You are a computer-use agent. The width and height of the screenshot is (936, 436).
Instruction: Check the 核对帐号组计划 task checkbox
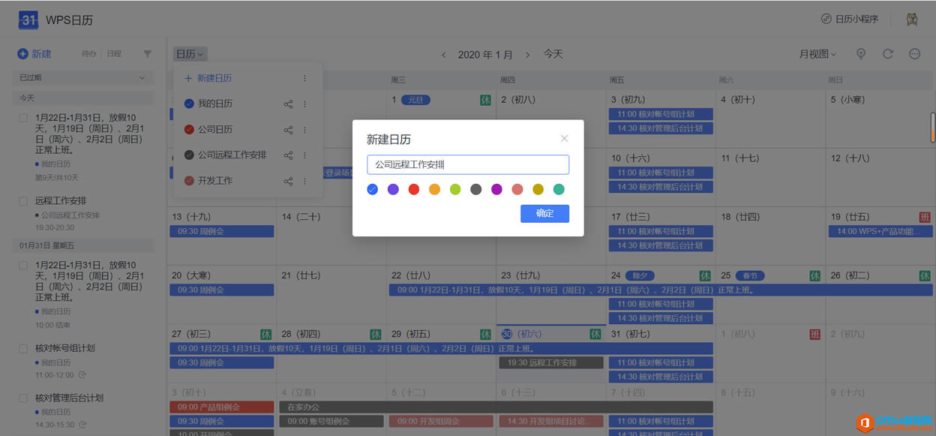[23, 348]
